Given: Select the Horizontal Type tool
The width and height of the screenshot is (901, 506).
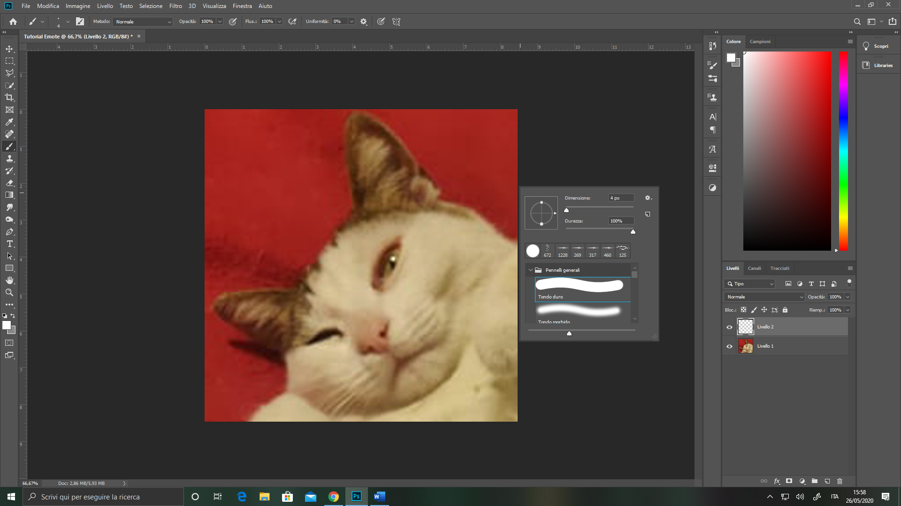Looking at the screenshot, I should pyautogui.click(x=9, y=244).
